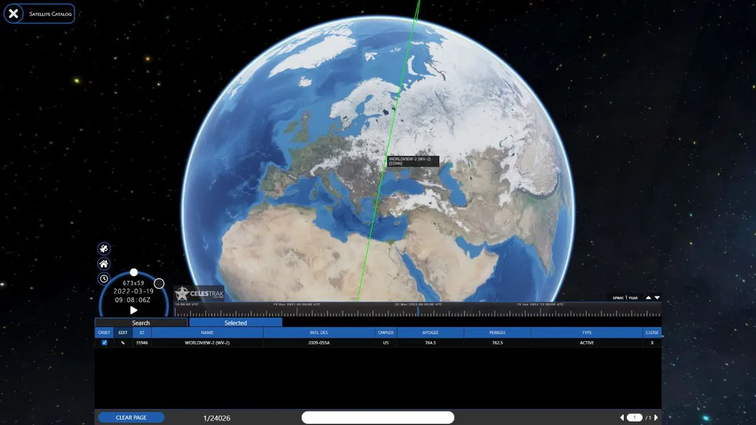Click the EDIT column header
This screenshot has height=425, width=756.
[x=123, y=332]
